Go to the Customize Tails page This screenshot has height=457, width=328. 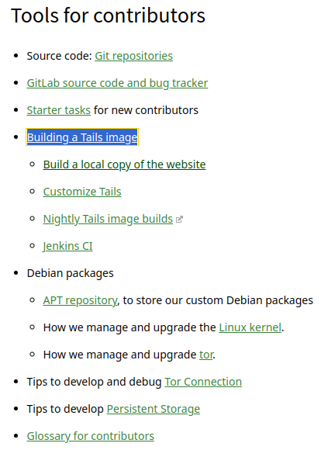82,192
